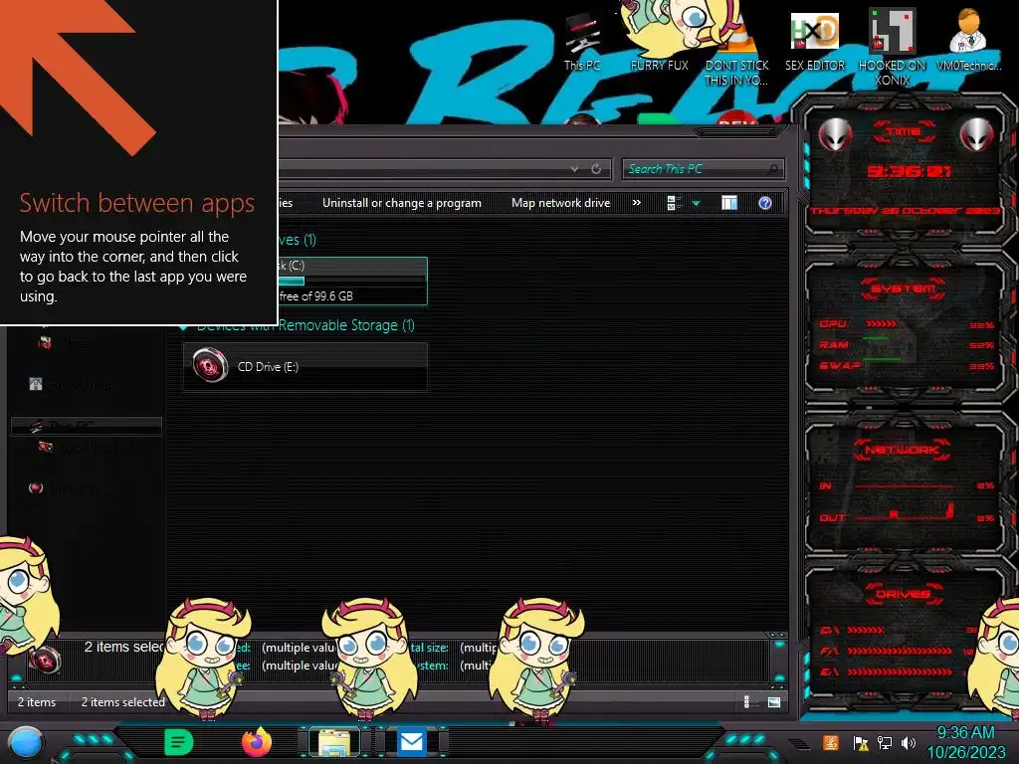This screenshot has height=764, width=1019.
Task: Open the volume speaker icon
Action: tap(909, 742)
